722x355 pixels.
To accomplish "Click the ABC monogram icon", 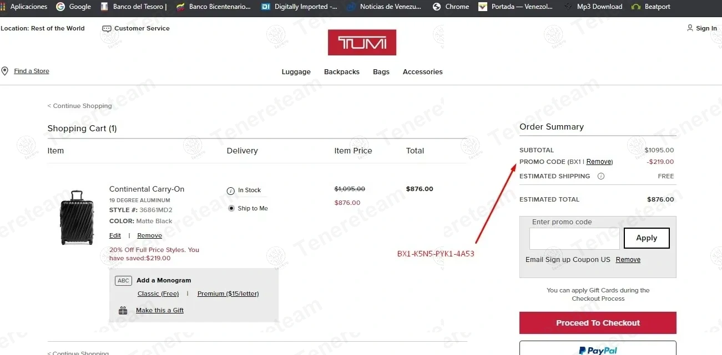I will pyautogui.click(x=123, y=281).
